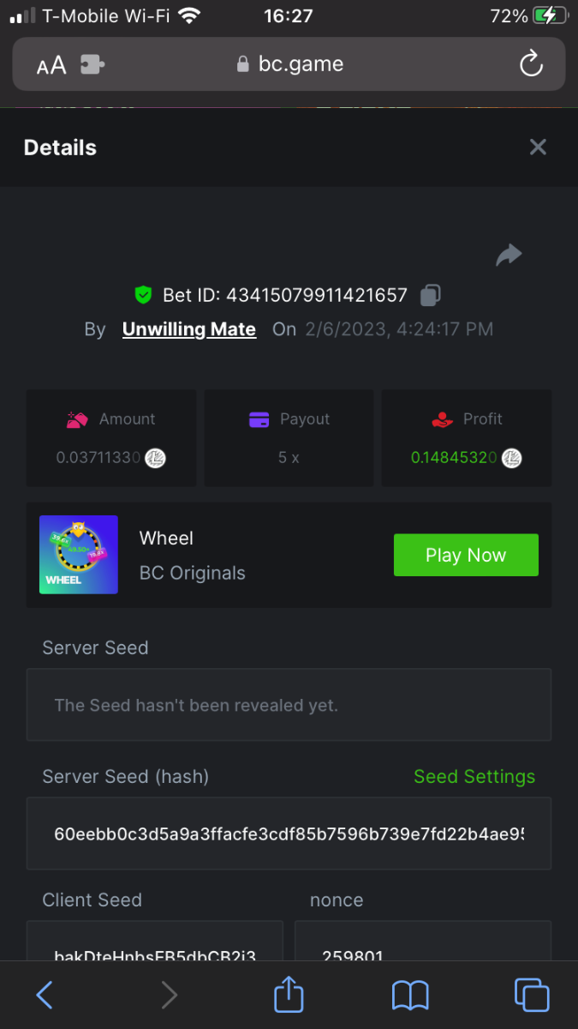Tap the share arrow icon

point(509,255)
